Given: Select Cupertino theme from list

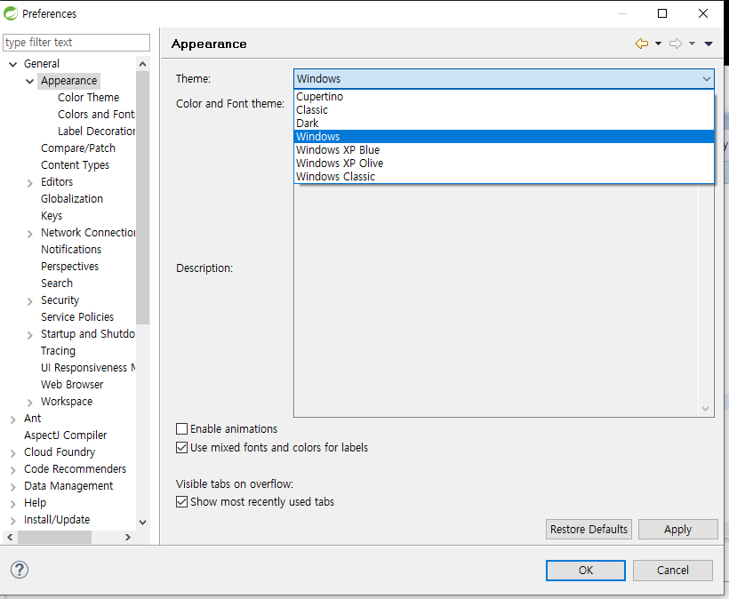Looking at the screenshot, I should pyautogui.click(x=504, y=97).
